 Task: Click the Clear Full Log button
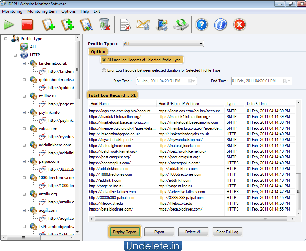coord(227,232)
